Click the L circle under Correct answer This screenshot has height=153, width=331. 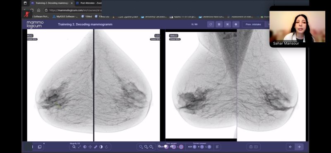click(209, 147)
